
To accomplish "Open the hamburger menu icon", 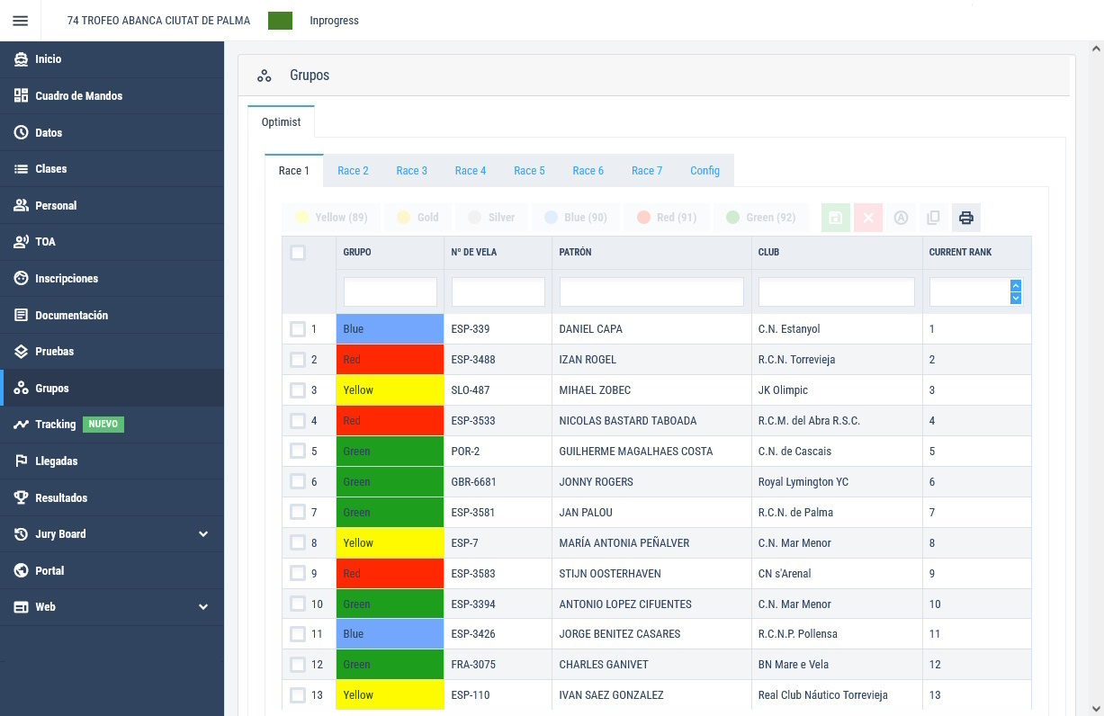I will (21, 21).
